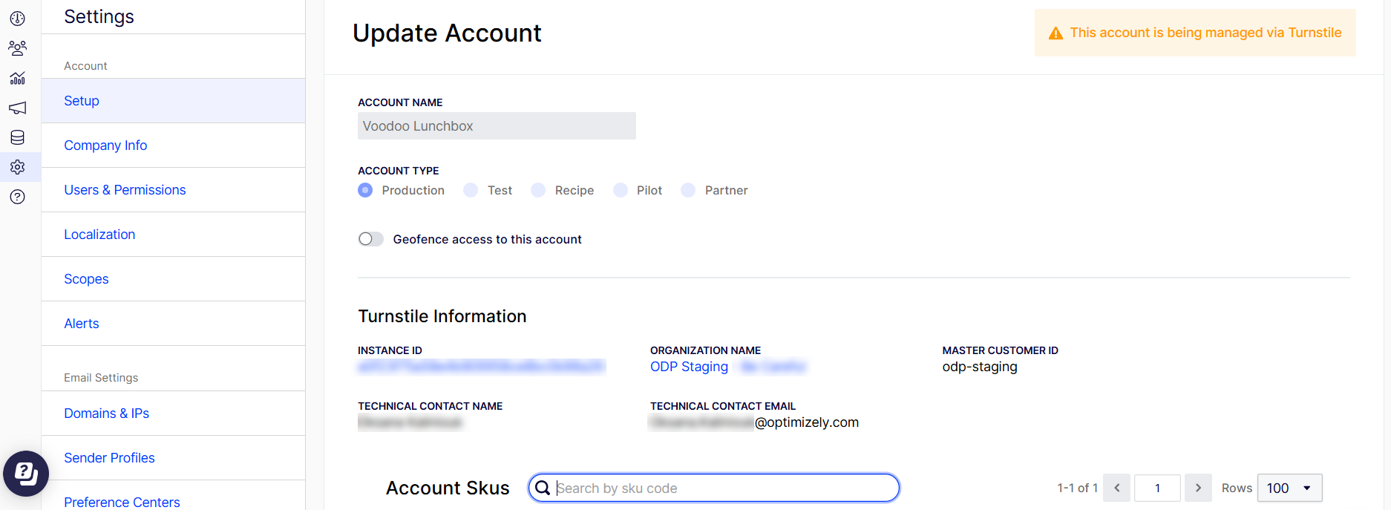The image size is (1391, 510).
Task: Open the customers people icon
Action: (x=18, y=48)
